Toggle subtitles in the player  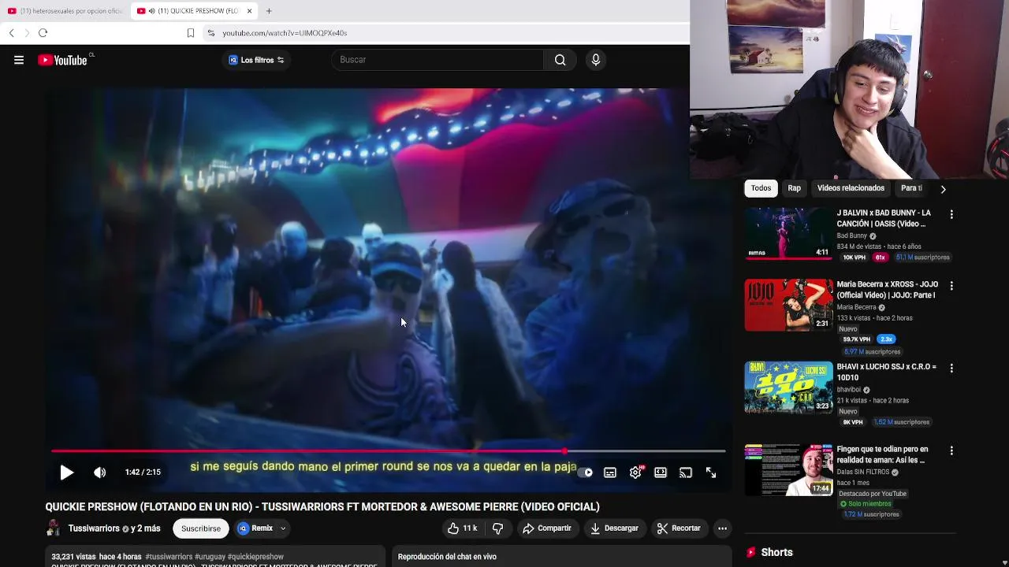click(x=610, y=472)
